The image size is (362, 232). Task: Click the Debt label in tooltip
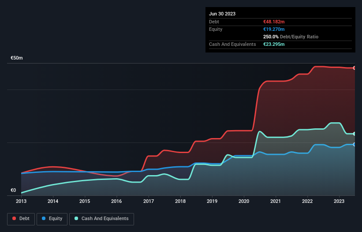pyautogui.click(x=214, y=22)
